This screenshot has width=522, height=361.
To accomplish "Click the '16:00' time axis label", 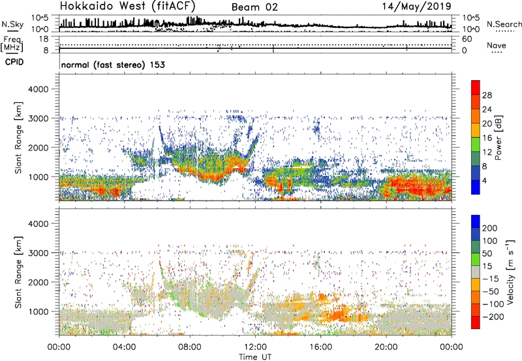I will (x=320, y=347).
